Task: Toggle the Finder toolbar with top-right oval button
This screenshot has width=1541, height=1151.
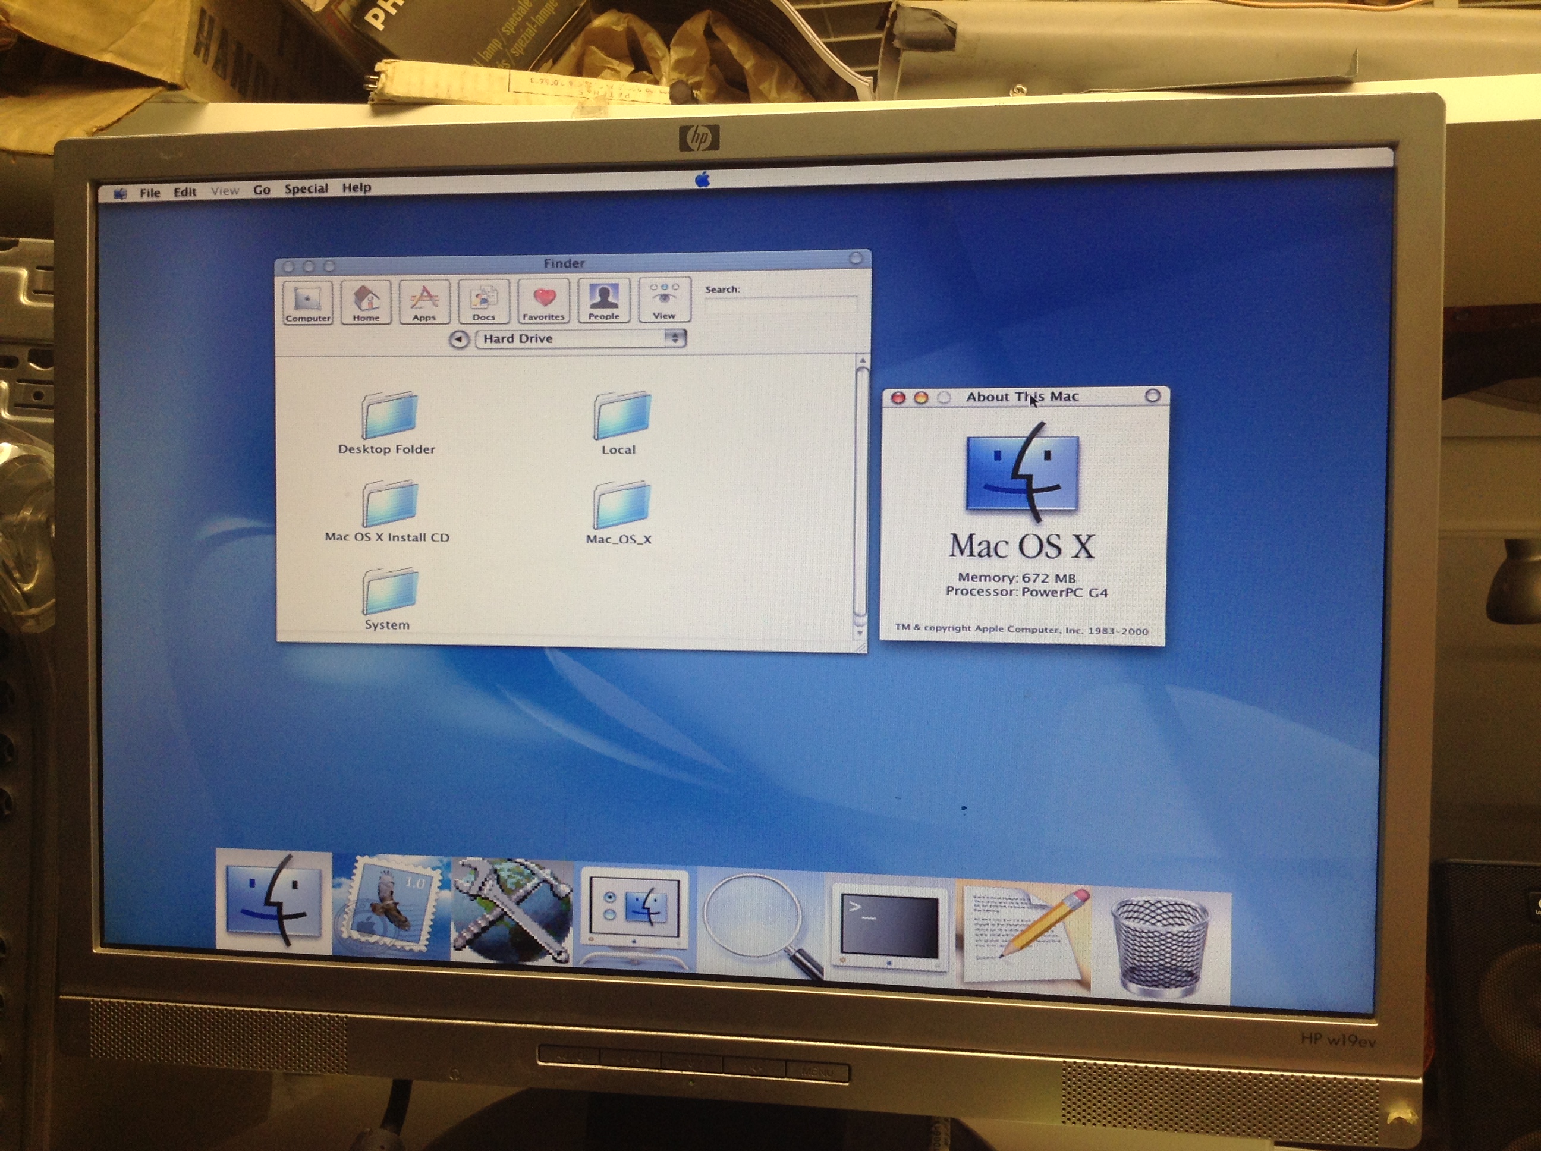Action: pos(856,259)
